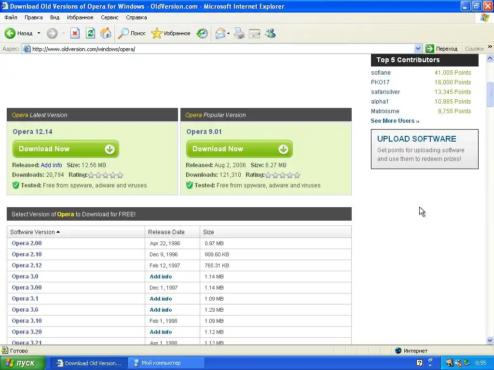494x370 pixels.
Task: Open the Файл menu
Action: pyautogui.click(x=11, y=17)
